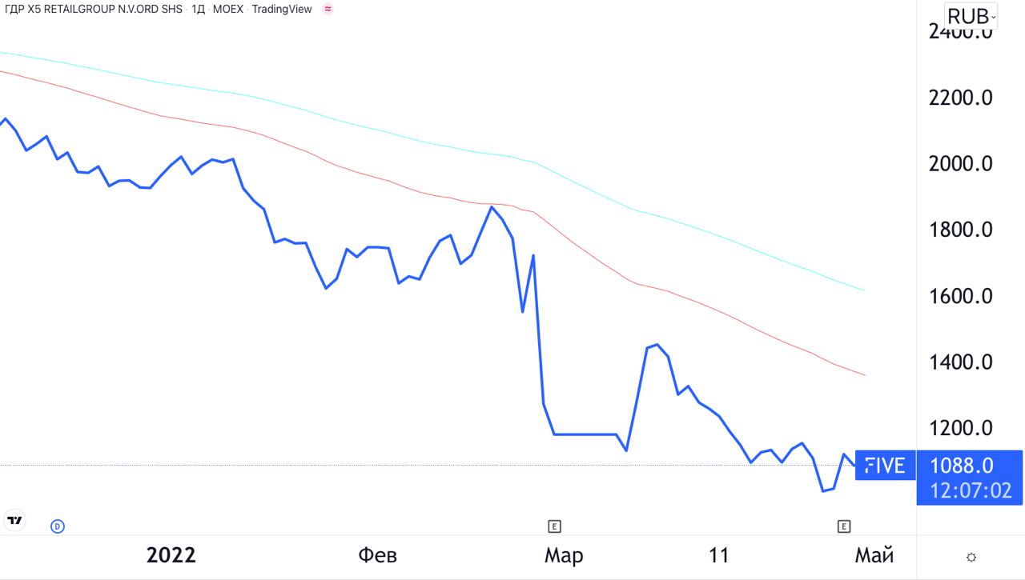The height and width of the screenshot is (580, 1025).
Task: Click the ГДР X5 RETAILGROUP symbol title
Action: (94, 10)
